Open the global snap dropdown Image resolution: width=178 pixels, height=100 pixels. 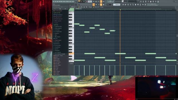109,5
